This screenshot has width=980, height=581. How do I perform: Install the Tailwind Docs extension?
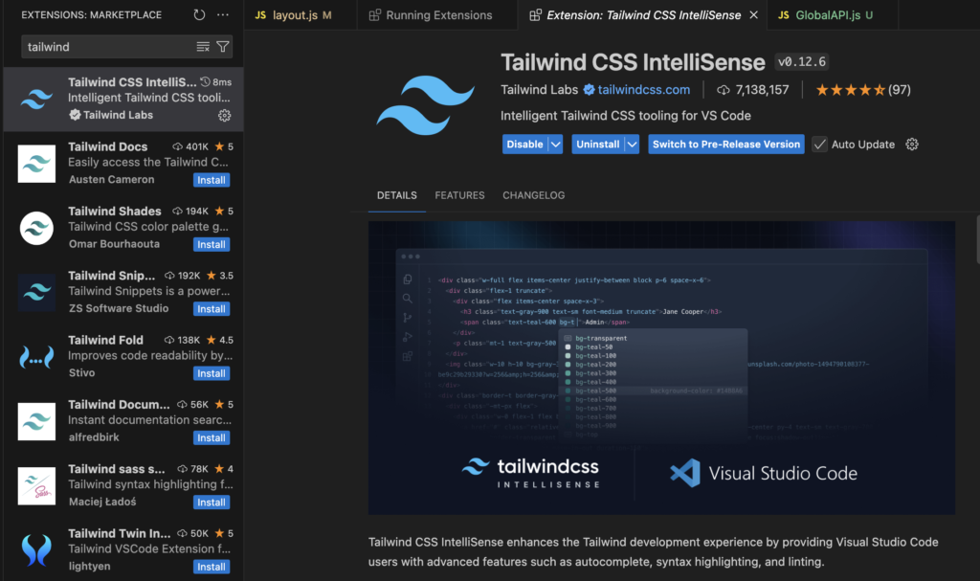(212, 180)
